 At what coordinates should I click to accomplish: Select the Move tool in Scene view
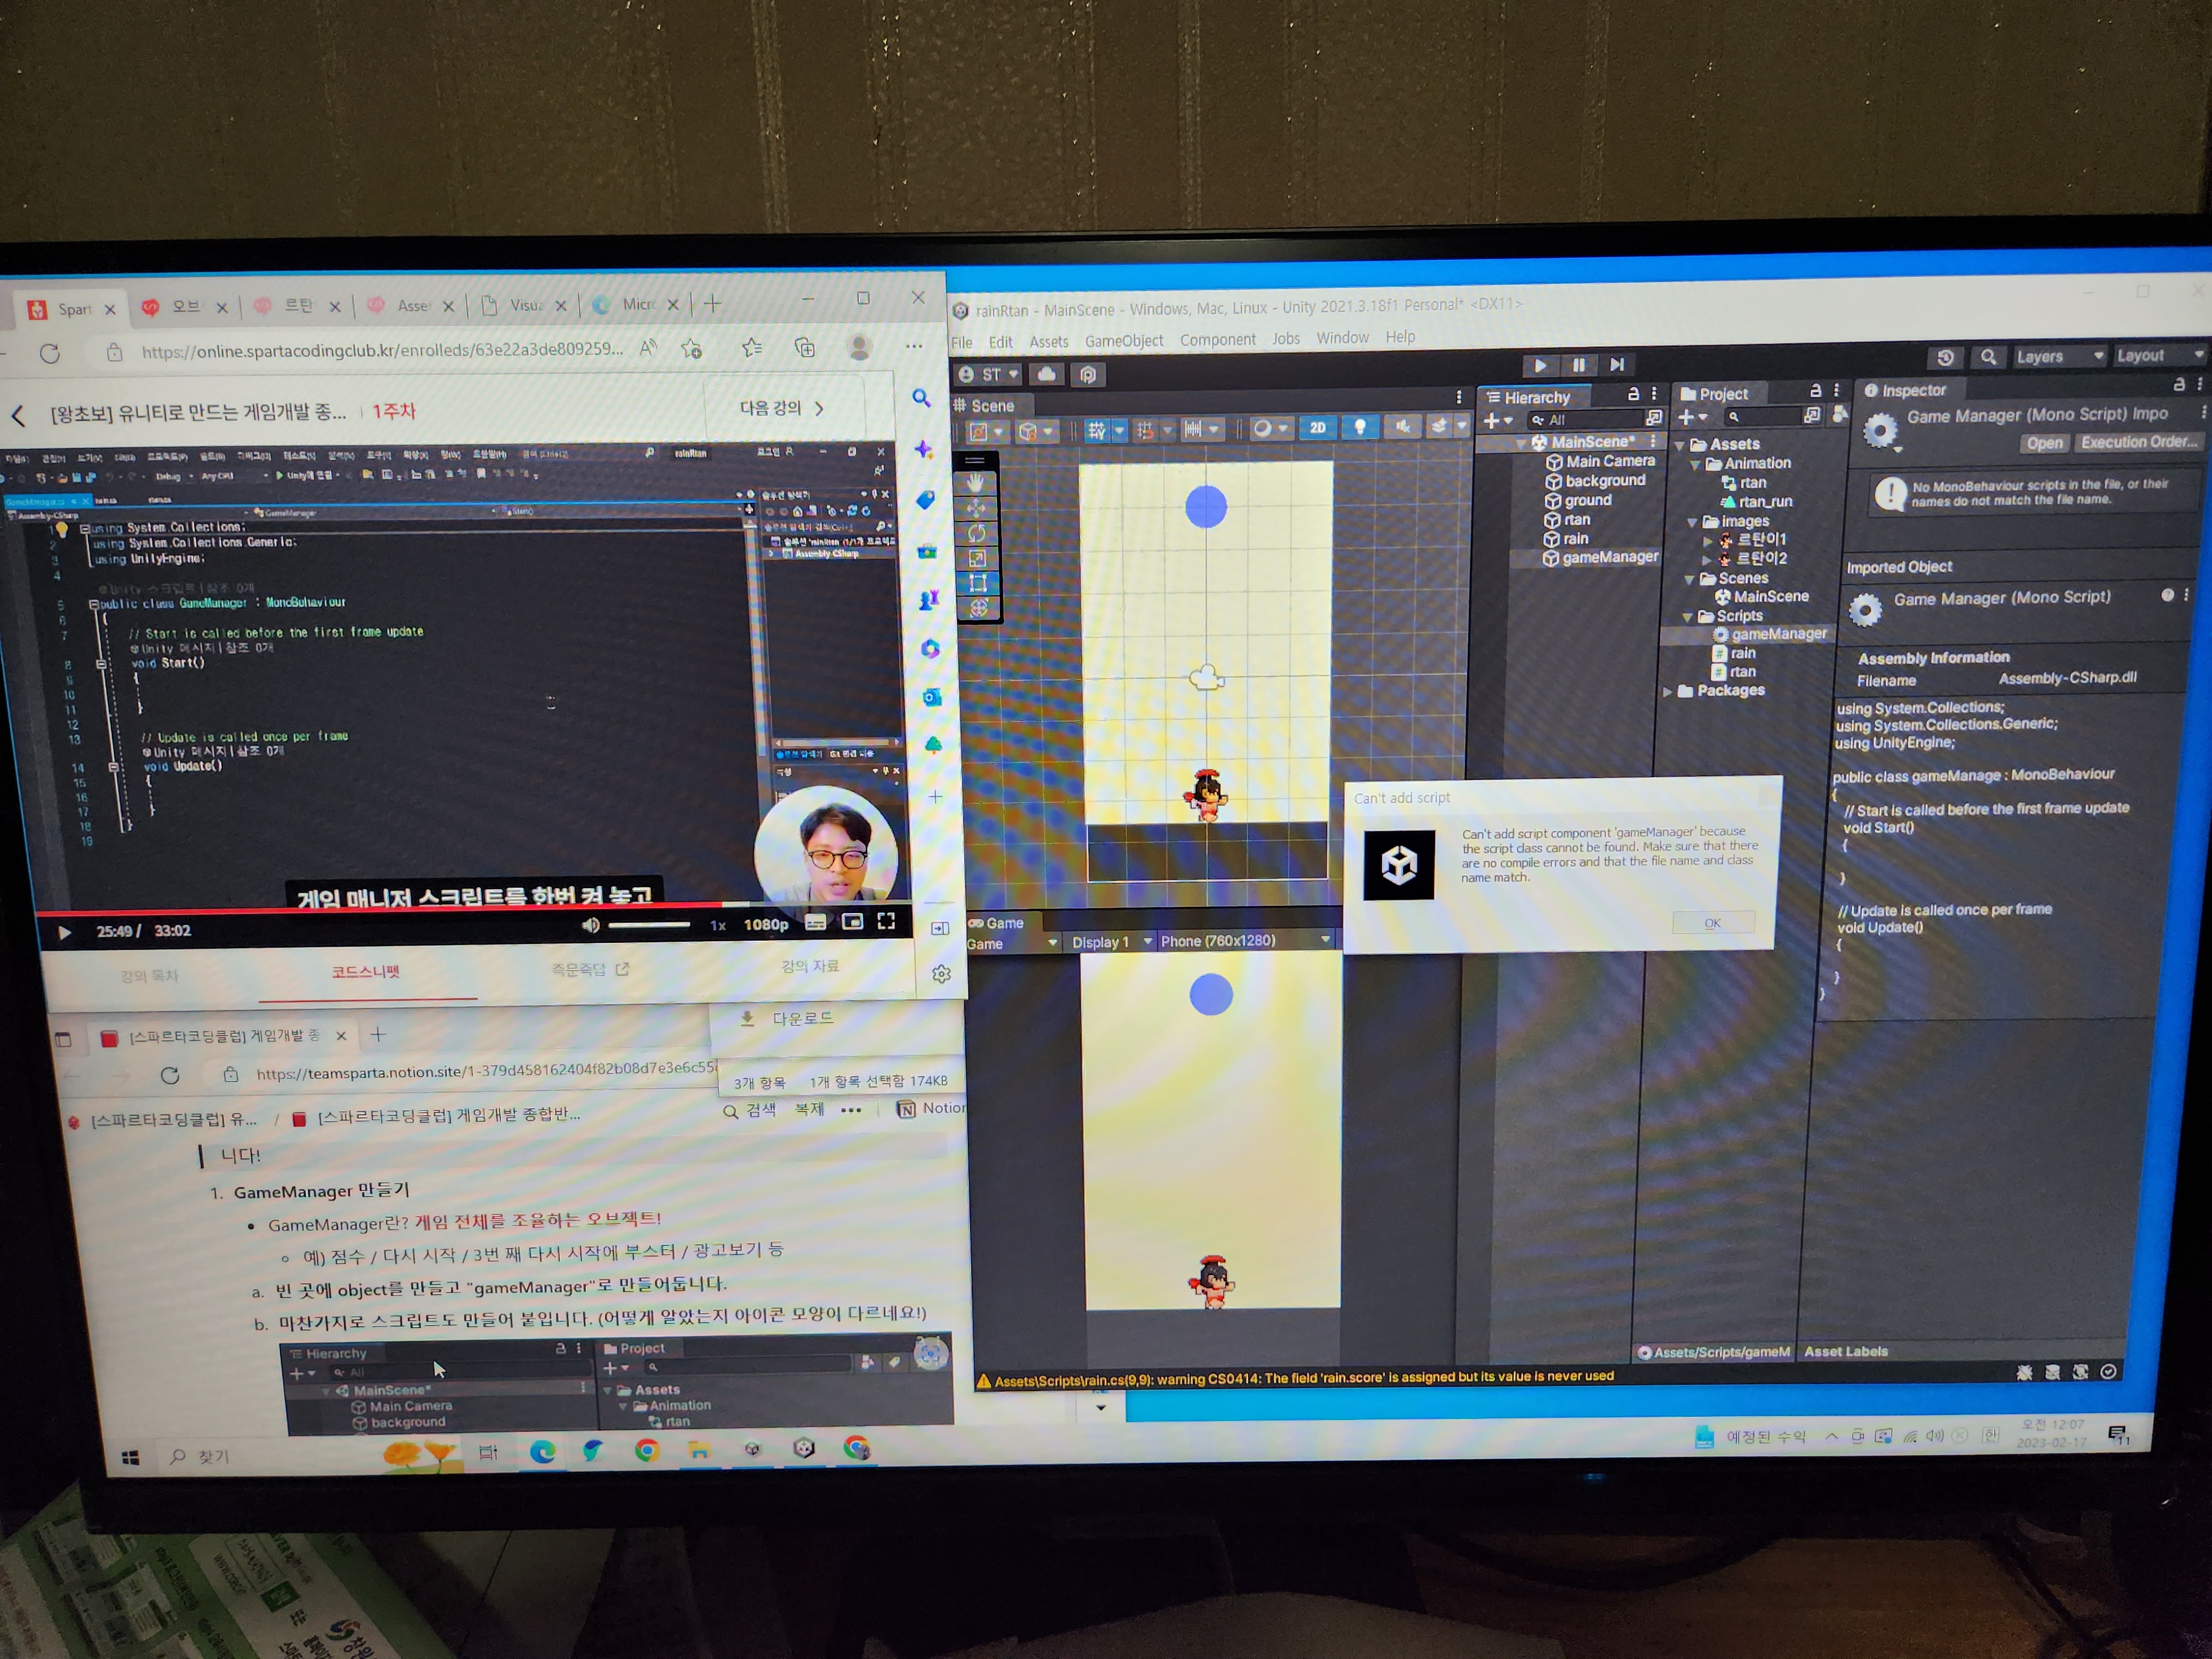coord(976,508)
